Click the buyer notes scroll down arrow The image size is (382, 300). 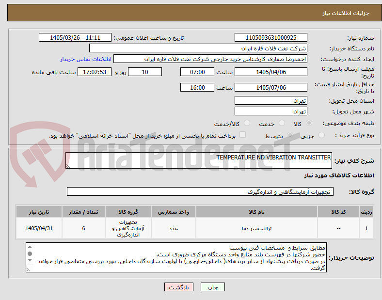pyautogui.click(x=30, y=260)
